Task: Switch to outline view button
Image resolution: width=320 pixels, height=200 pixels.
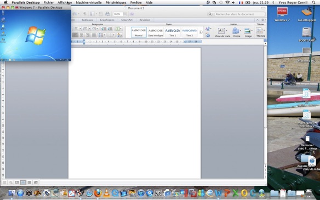Action: click(x=10, y=182)
